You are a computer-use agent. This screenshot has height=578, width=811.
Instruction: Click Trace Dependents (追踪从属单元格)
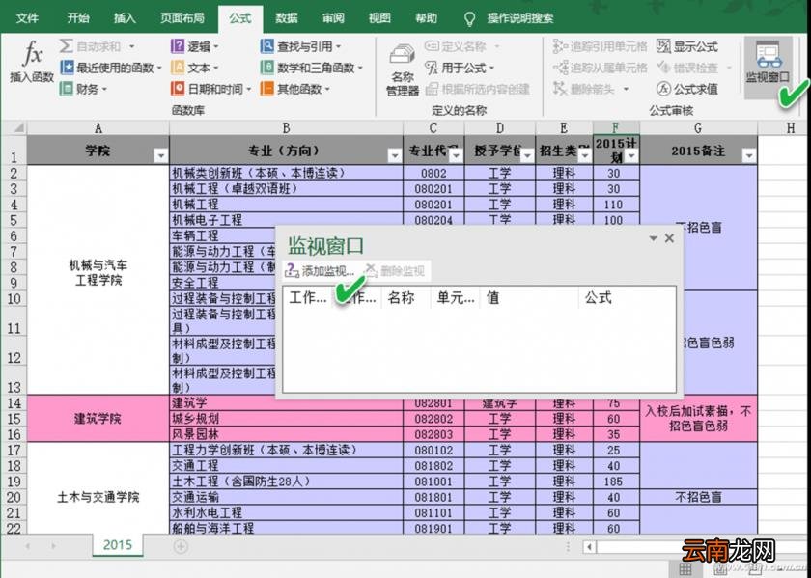click(x=600, y=68)
